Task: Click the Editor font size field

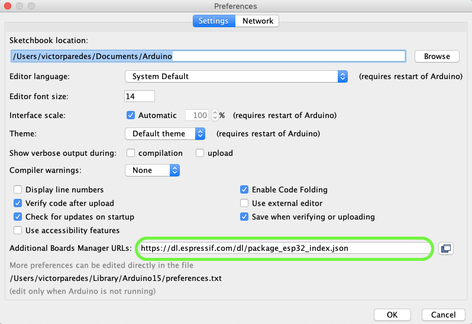Action: [x=139, y=96]
